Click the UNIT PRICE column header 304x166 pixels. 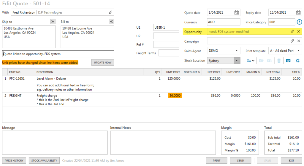tap(172, 72)
